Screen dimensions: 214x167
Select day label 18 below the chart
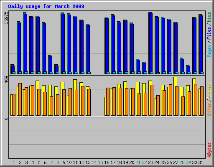119,162
